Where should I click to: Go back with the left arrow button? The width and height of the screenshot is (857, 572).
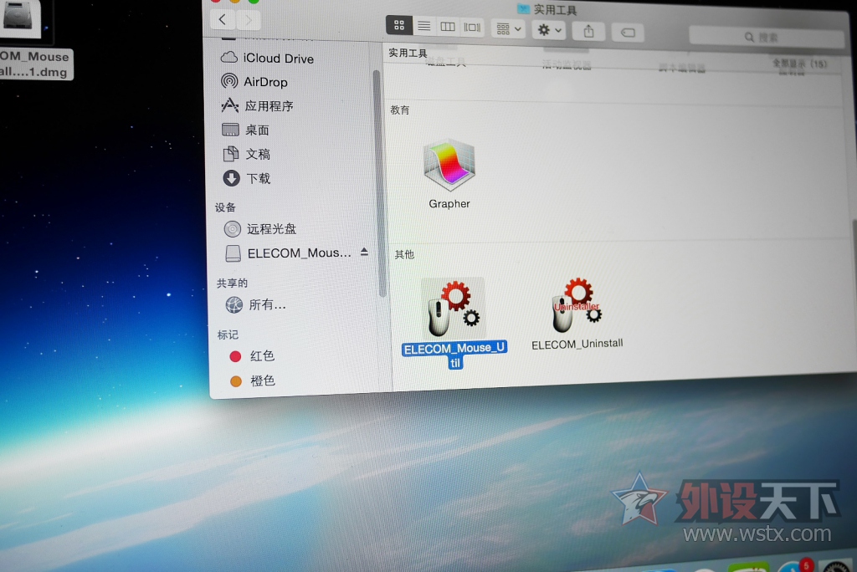tap(222, 19)
